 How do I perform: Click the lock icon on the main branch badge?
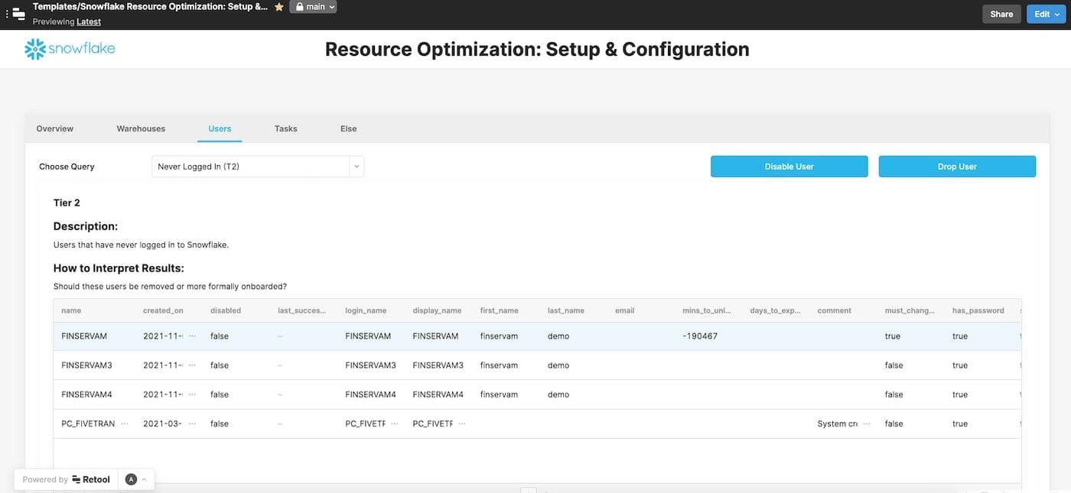pyautogui.click(x=300, y=6)
